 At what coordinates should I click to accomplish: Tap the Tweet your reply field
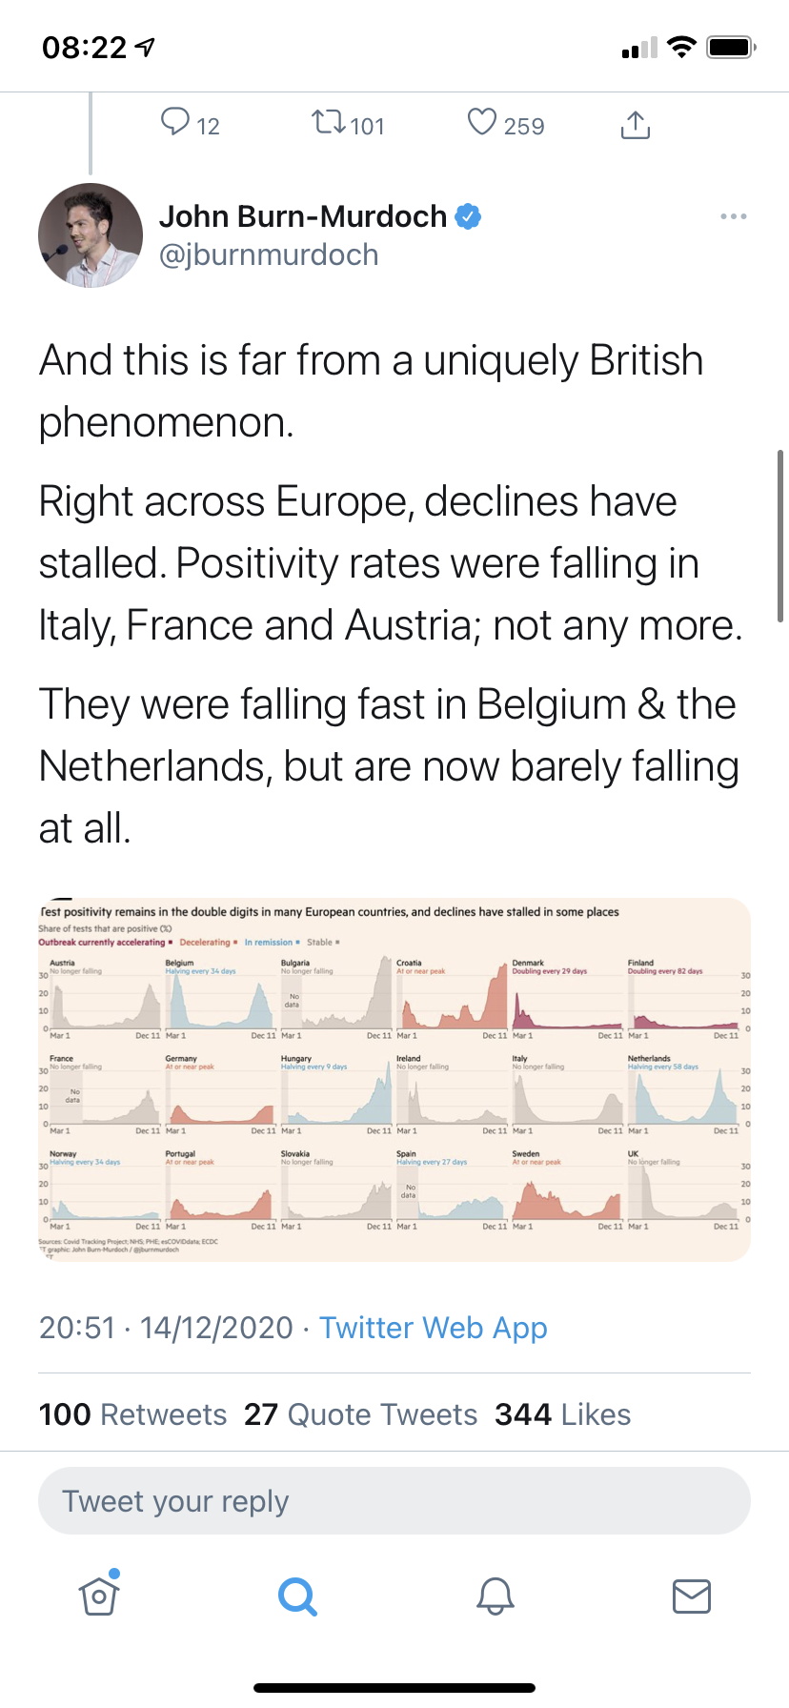tap(394, 1501)
